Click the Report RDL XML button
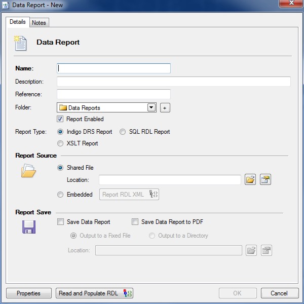304x304 pixels. point(129,195)
